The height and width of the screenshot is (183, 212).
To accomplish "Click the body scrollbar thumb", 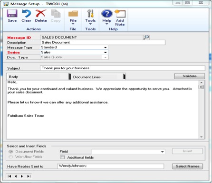I will (201, 87).
